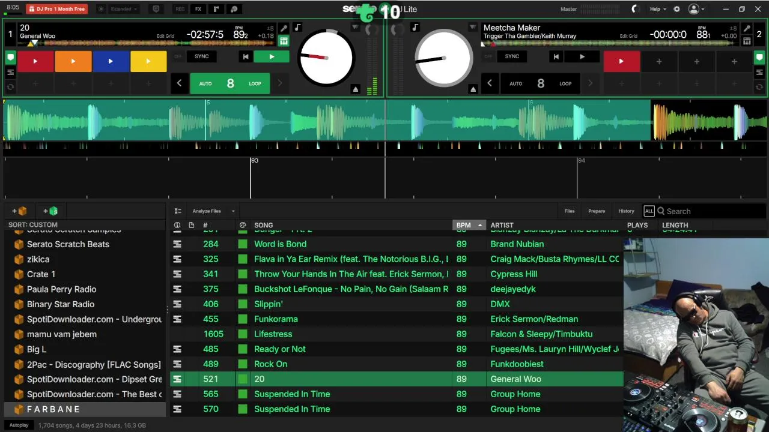Open the Files tab

click(570, 211)
